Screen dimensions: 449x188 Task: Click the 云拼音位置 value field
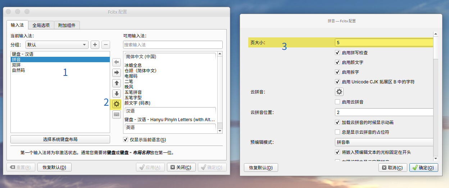click(x=384, y=112)
